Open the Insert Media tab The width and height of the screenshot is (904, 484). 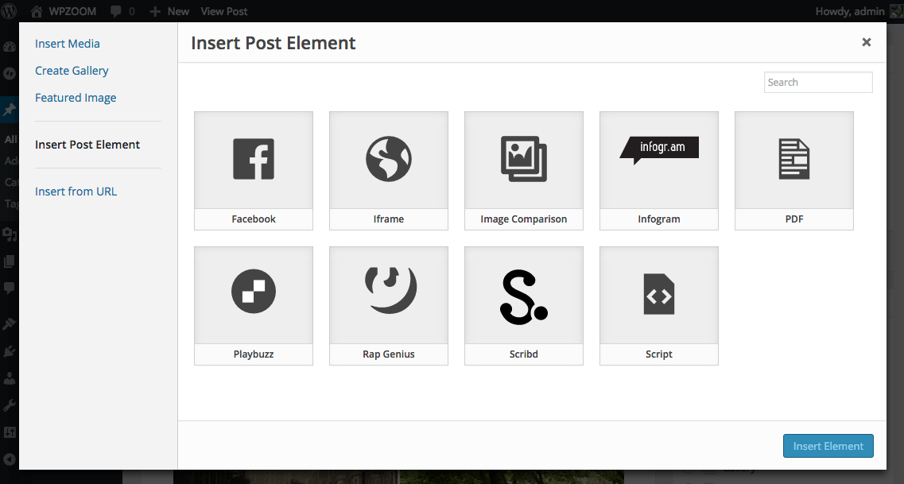[68, 44]
